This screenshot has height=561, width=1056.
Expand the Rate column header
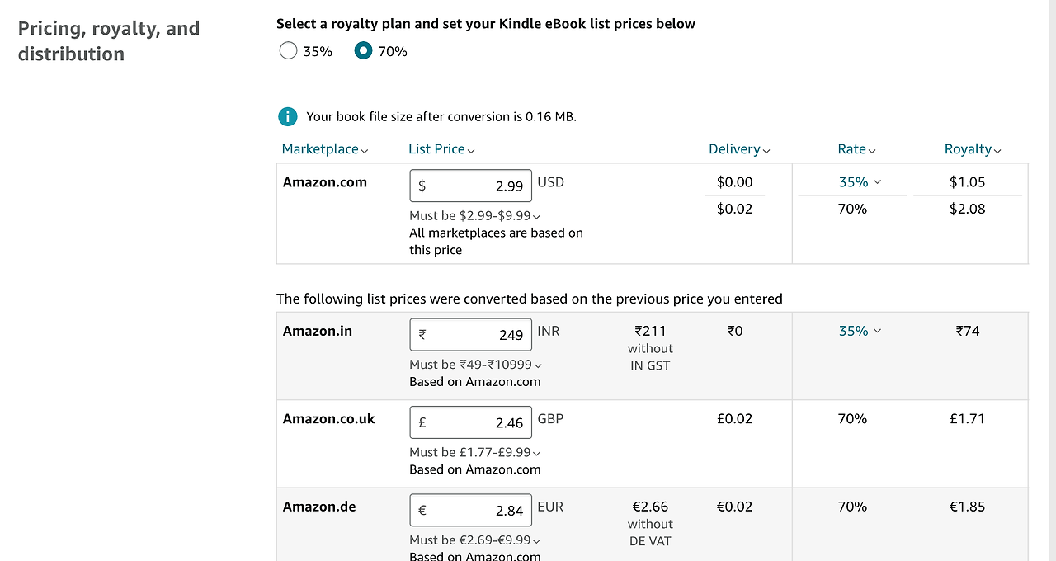[x=856, y=149]
